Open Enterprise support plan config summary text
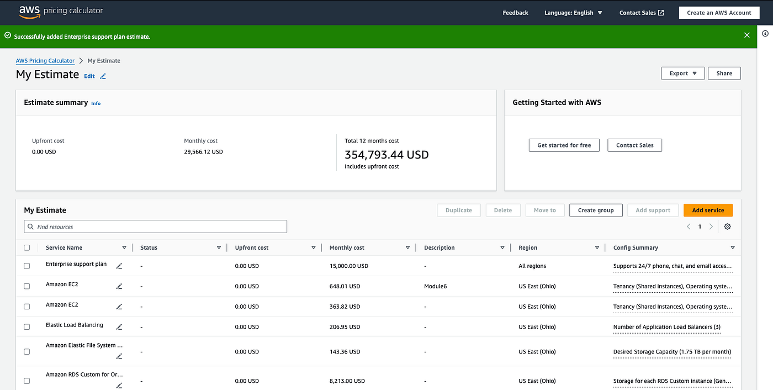The height and width of the screenshot is (390, 773). pyautogui.click(x=673, y=266)
